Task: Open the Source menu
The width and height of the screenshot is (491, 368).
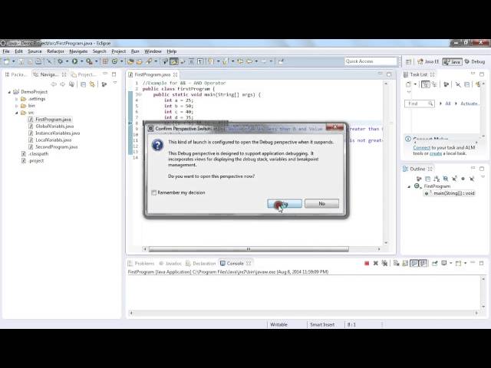Action: [x=35, y=51]
